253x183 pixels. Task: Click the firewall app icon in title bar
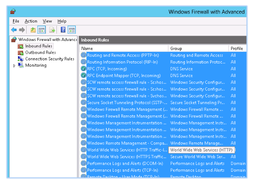pos(13,11)
